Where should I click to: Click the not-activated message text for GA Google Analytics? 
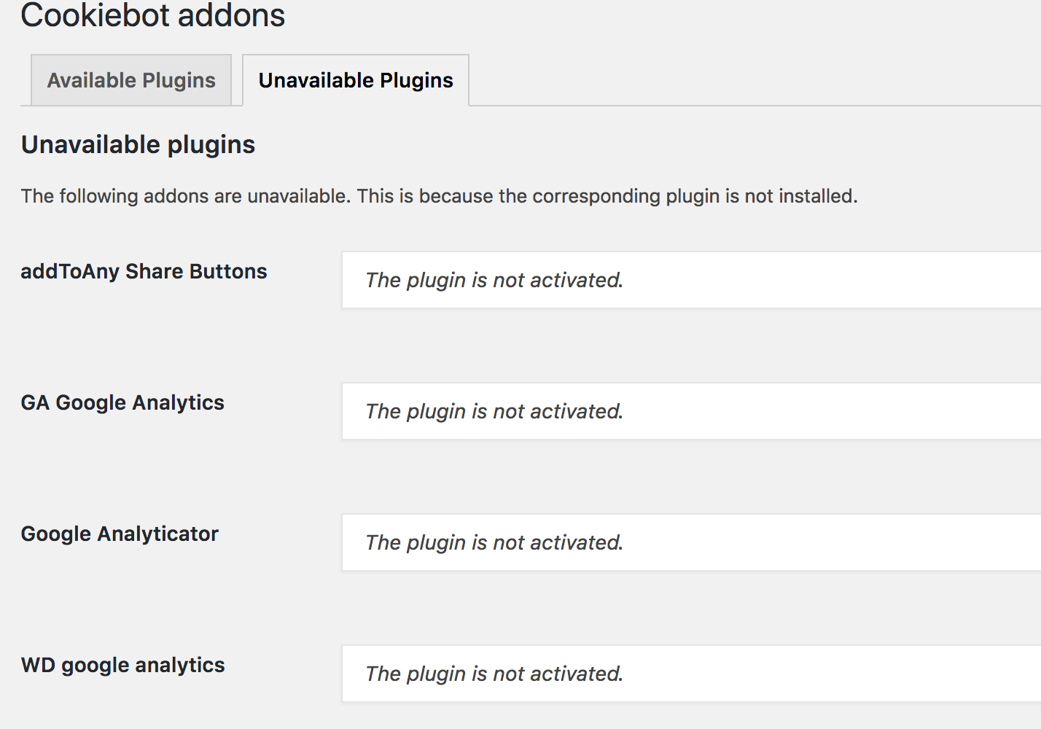tap(494, 411)
